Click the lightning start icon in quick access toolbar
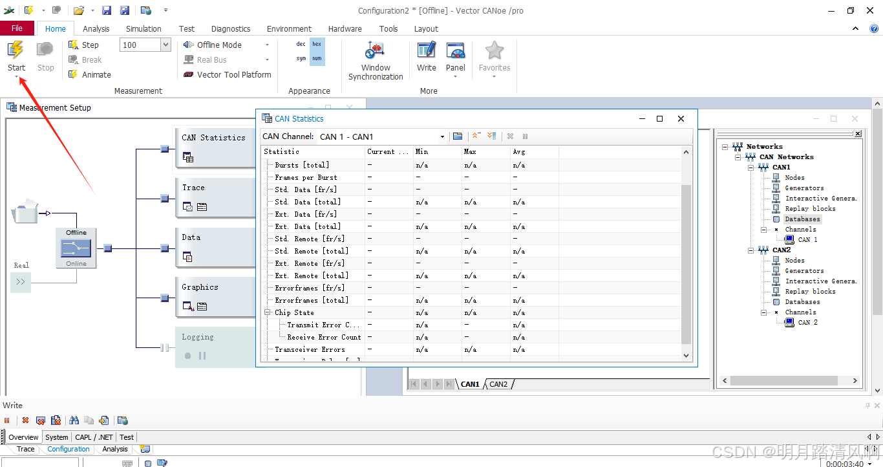The image size is (883, 467). click(x=28, y=10)
